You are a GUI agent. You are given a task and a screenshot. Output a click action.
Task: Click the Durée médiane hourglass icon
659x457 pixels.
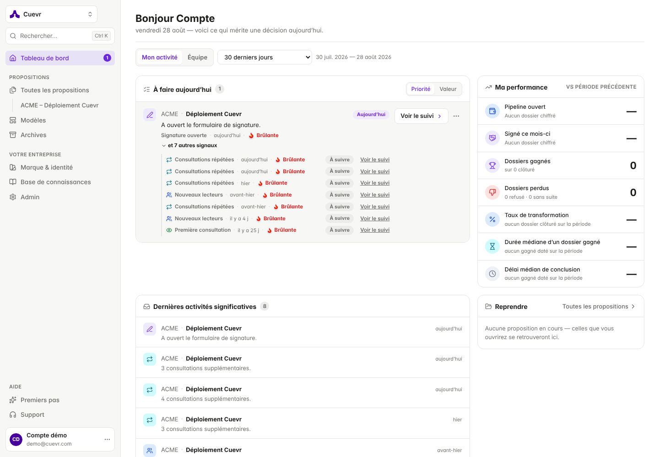click(x=492, y=246)
